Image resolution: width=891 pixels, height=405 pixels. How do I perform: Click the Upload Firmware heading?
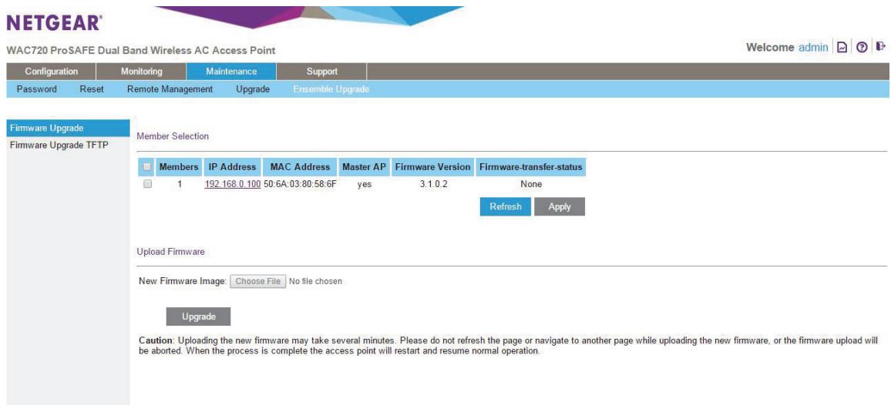[x=170, y=252]
